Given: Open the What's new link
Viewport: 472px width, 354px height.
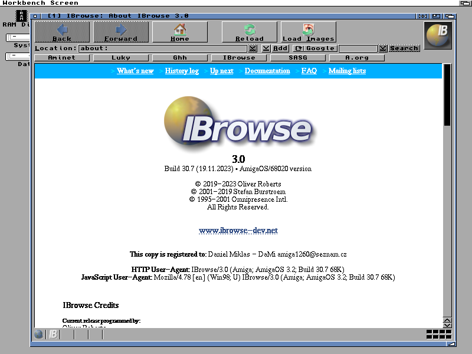Looking at the screenshot, I should 135,71.
